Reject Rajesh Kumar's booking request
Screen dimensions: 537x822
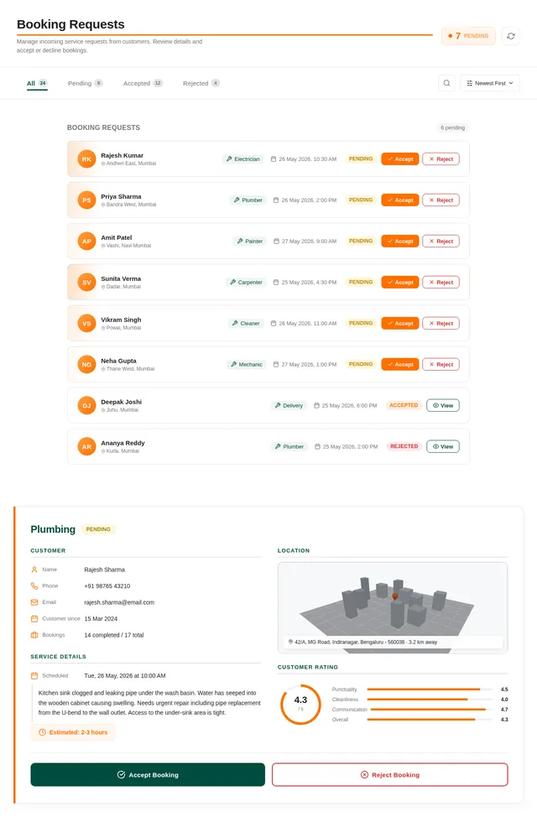441,159
